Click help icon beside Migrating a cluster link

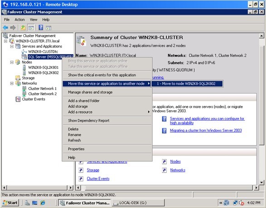(164, 131)
